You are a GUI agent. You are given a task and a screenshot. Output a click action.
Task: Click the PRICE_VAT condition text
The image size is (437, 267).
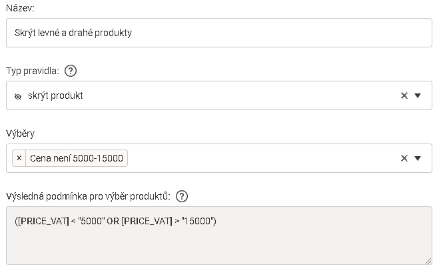pos(115,221)
